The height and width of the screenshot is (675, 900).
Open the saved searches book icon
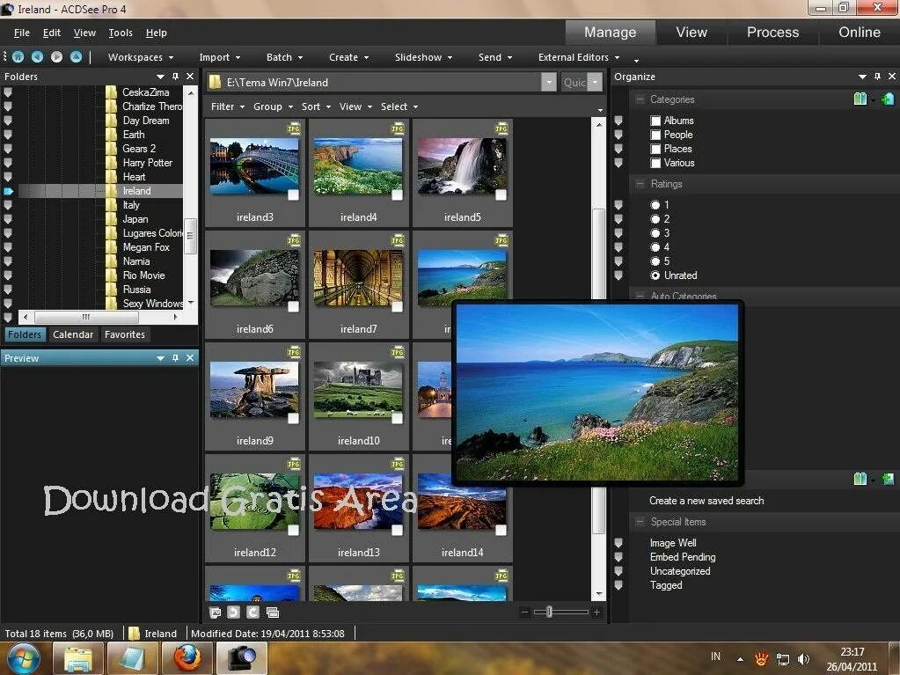[x=860, y=479]
